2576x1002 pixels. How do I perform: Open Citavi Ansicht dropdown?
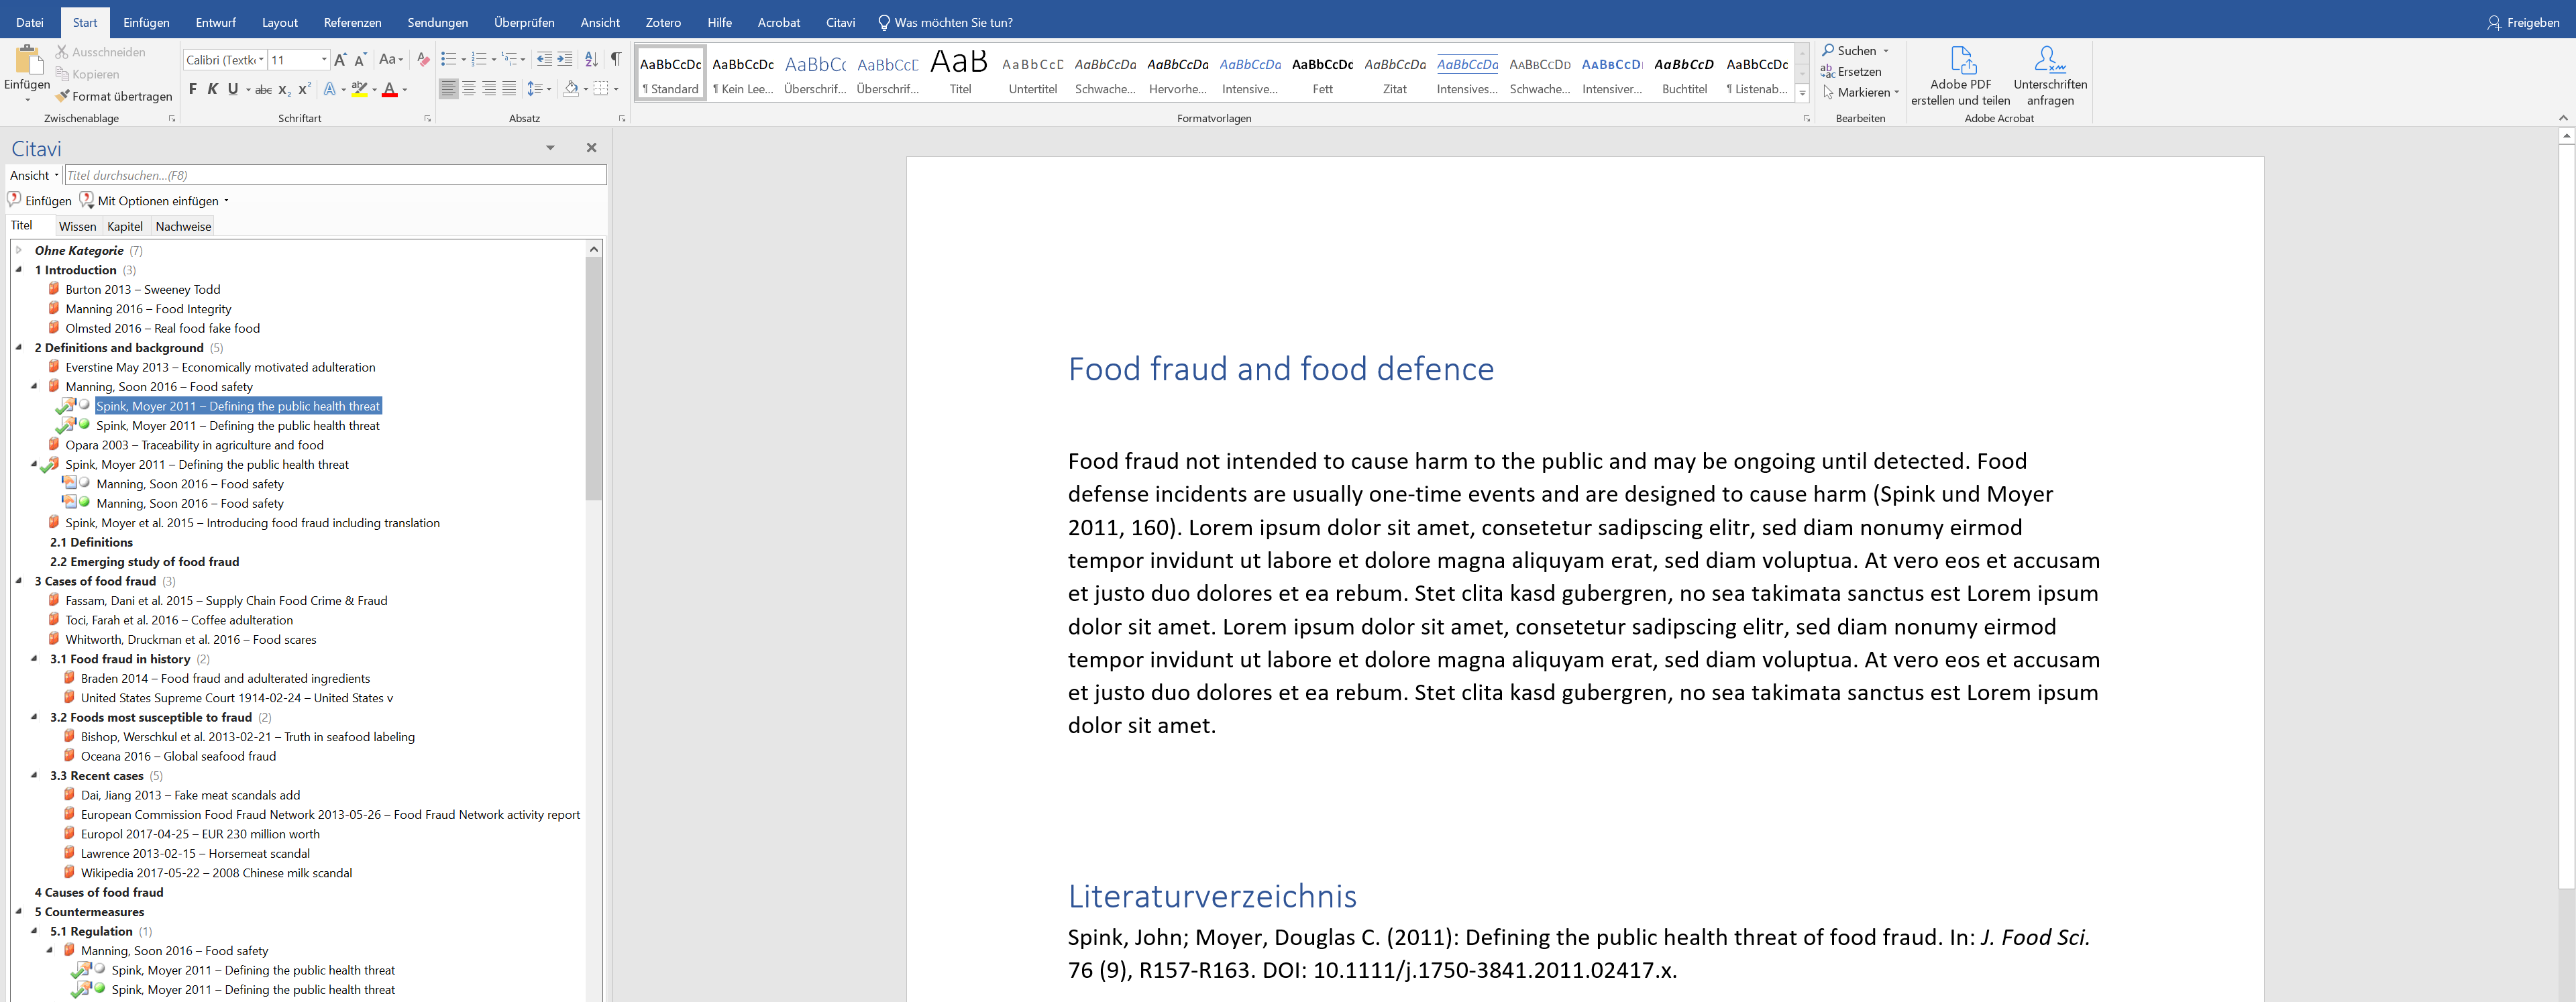pos(35,175)
